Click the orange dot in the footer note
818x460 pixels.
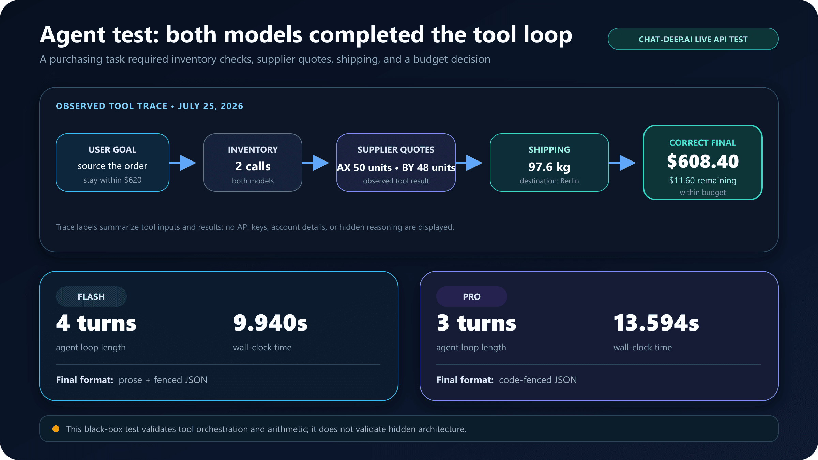click(56, 429)
